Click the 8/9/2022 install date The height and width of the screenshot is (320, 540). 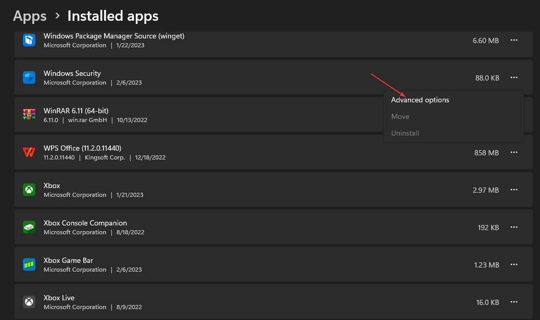click(x=129, y=308)
